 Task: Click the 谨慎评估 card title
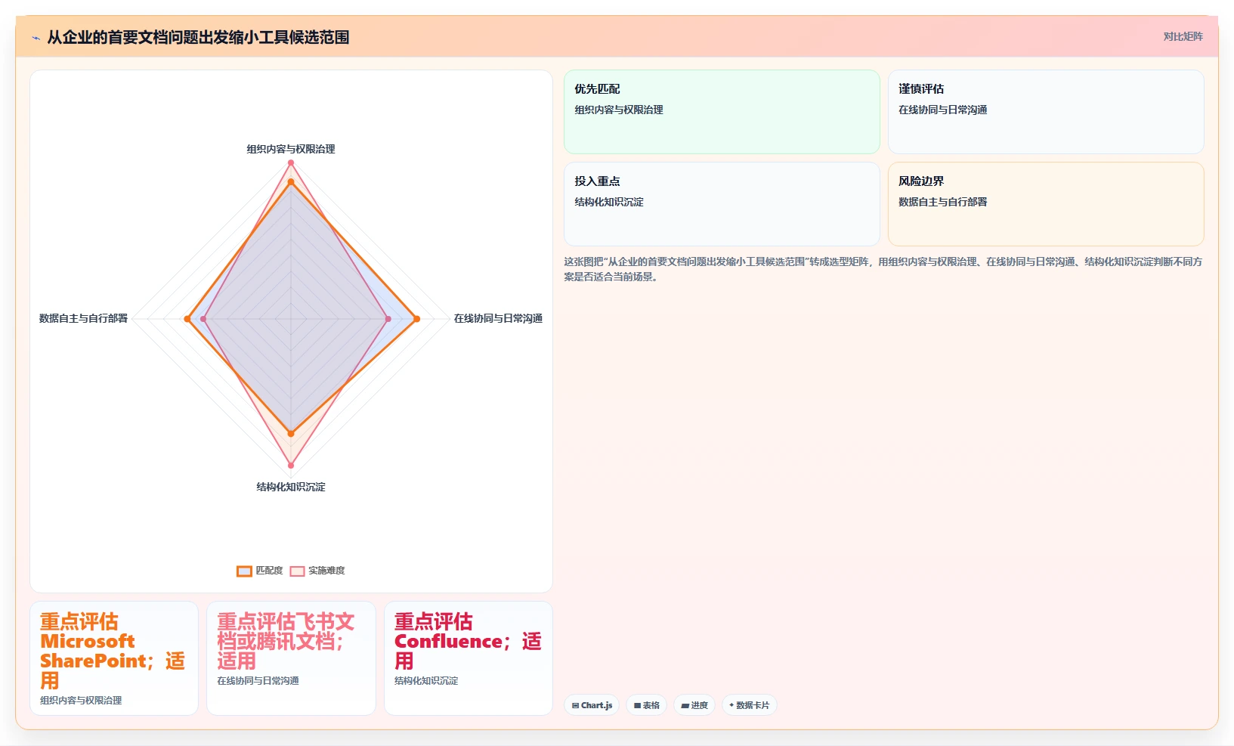(921, 88)
